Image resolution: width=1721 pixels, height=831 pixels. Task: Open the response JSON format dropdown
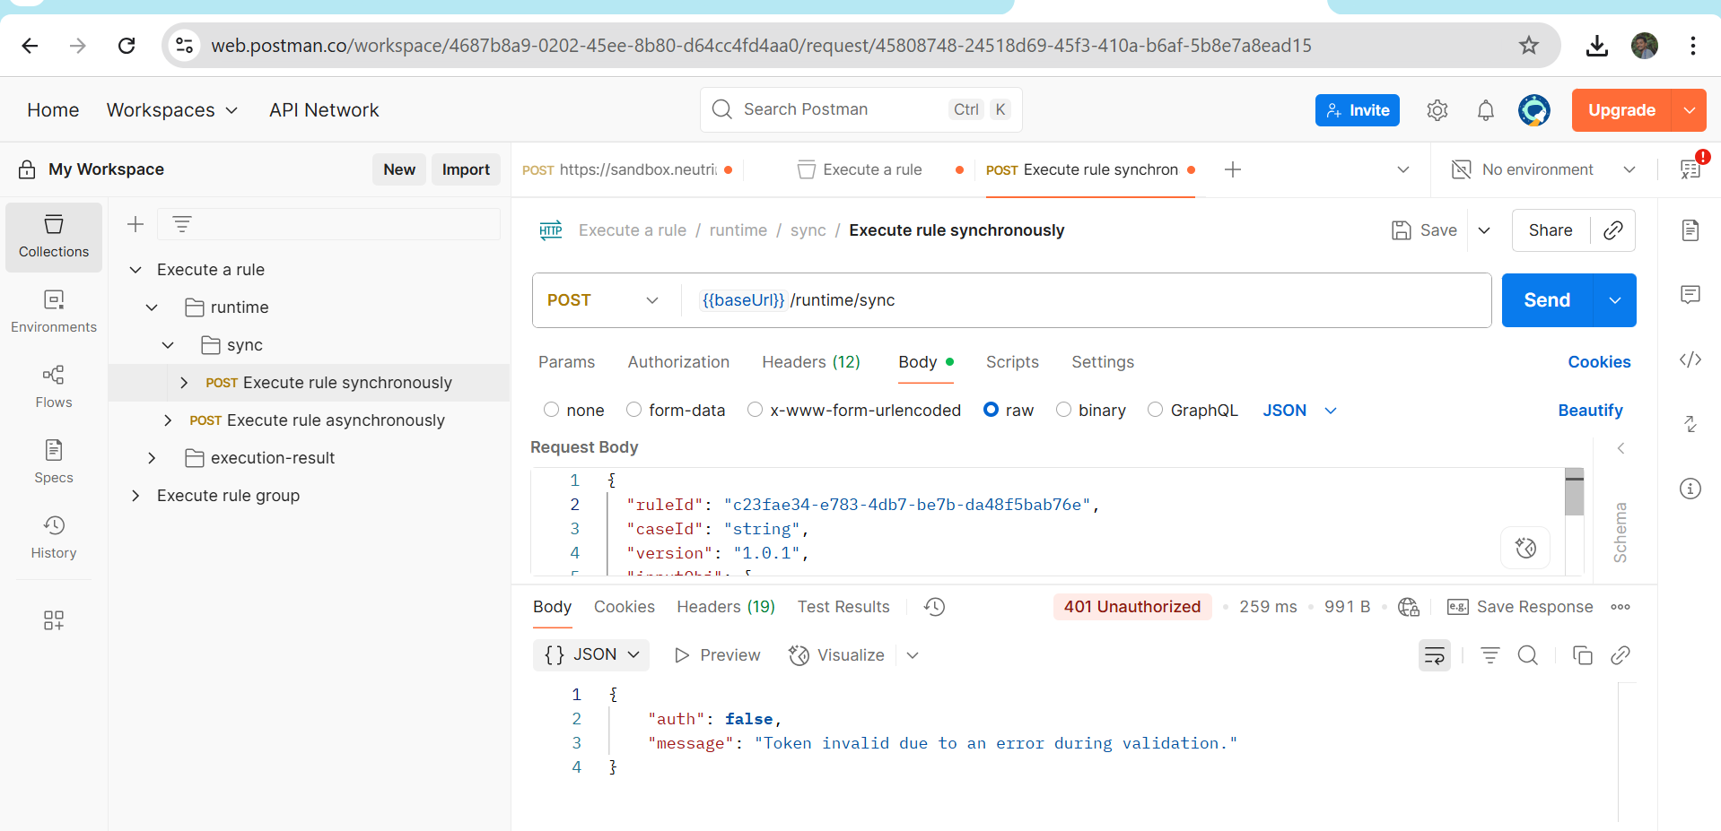pyautogui.click(x=591, y=655)
